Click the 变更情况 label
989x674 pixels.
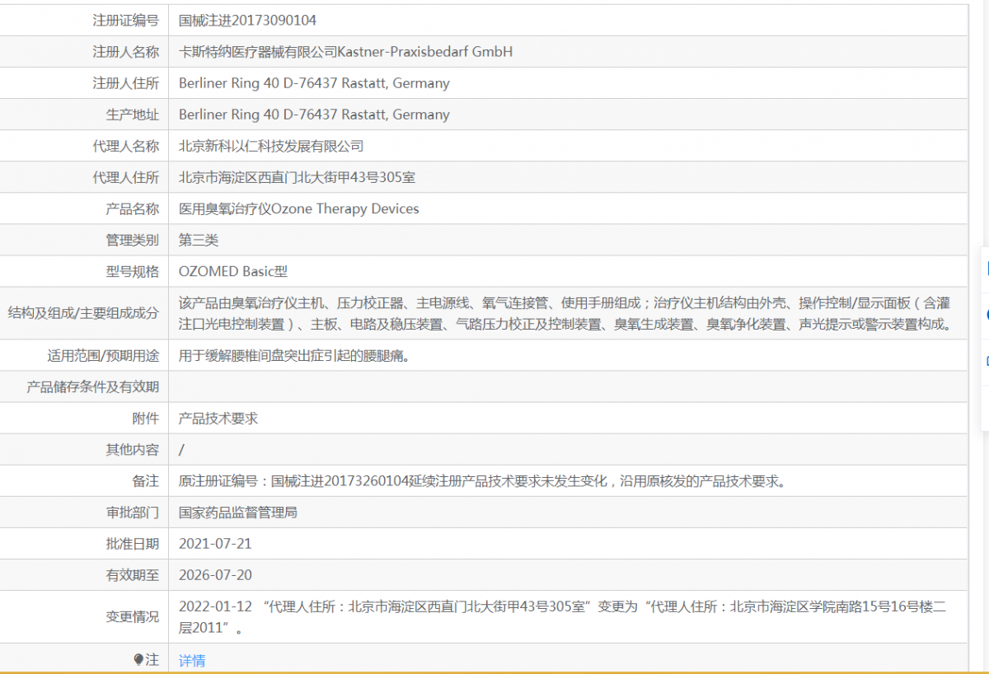(132, 617)
